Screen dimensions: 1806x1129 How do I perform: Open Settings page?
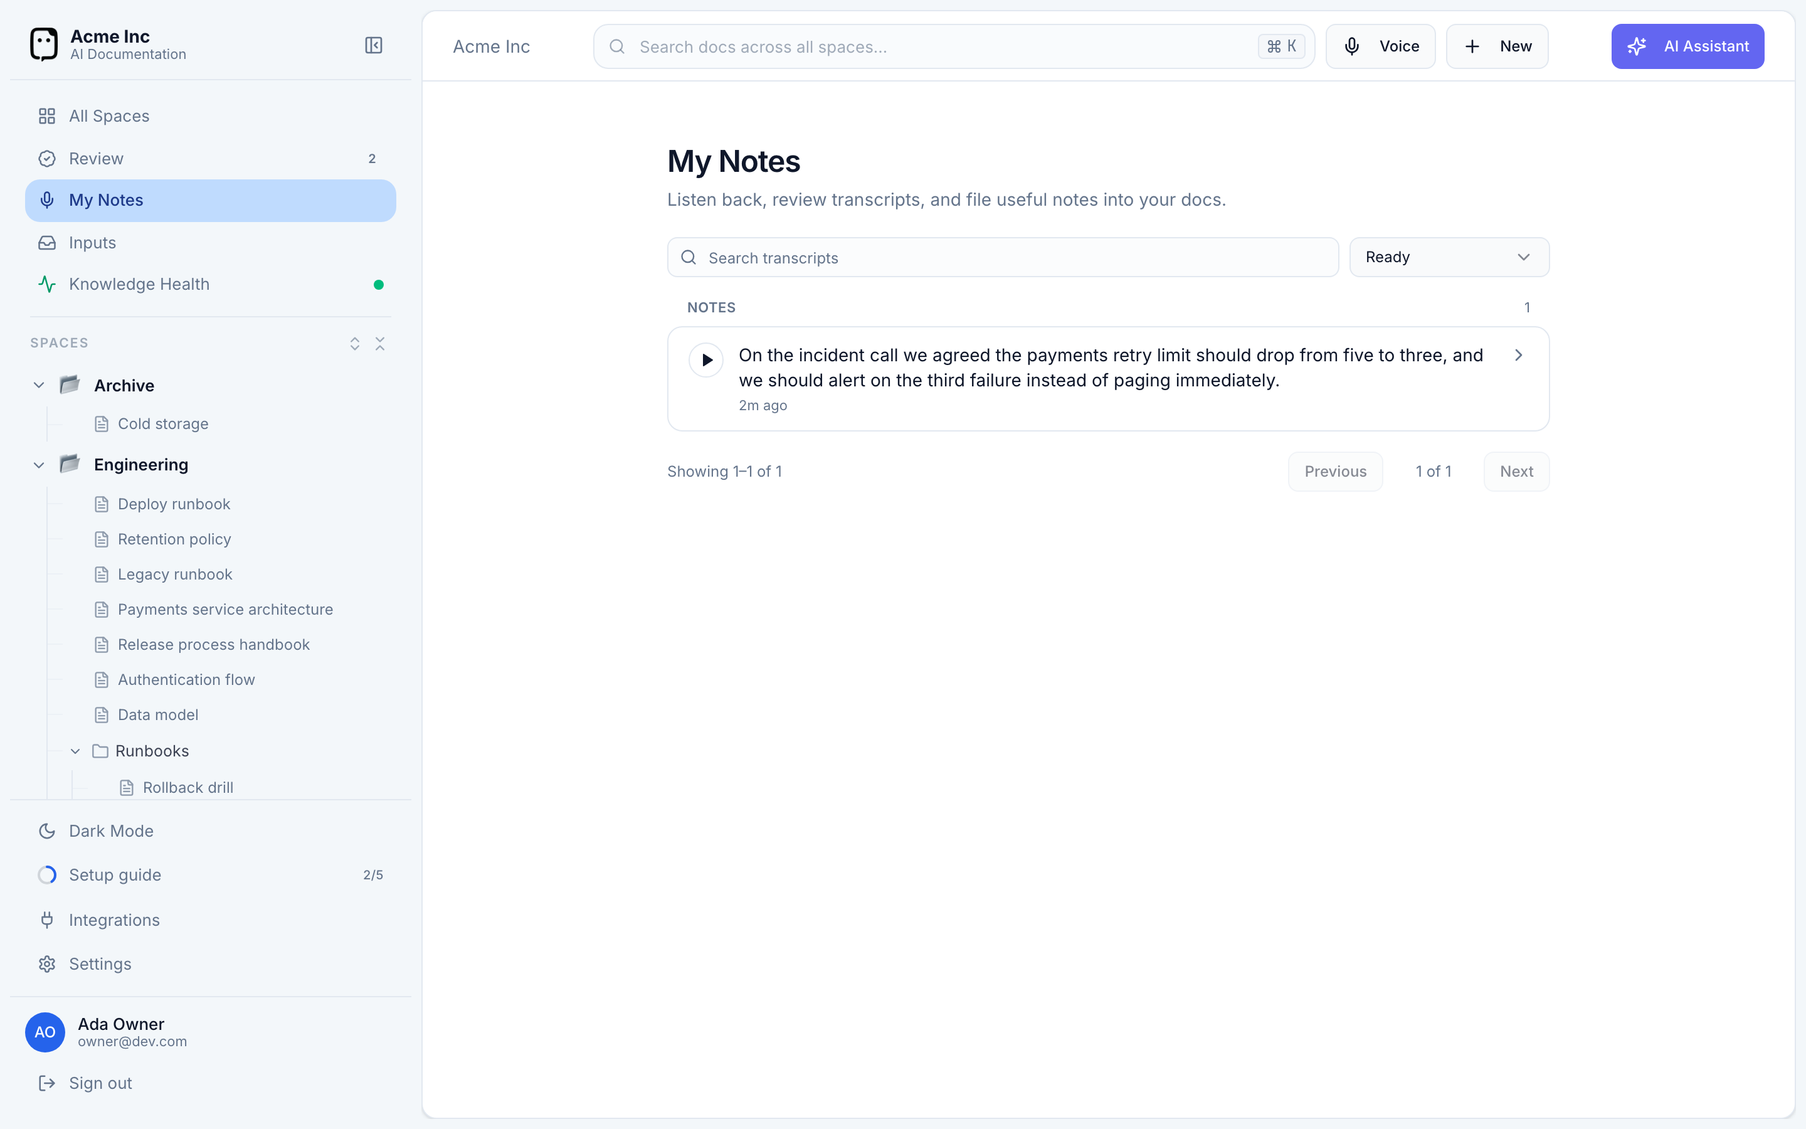pos(209,964)
